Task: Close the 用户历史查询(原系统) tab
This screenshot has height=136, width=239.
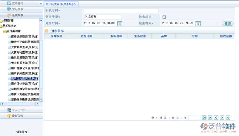Action: pyautogui.click(x=75, y=4)
